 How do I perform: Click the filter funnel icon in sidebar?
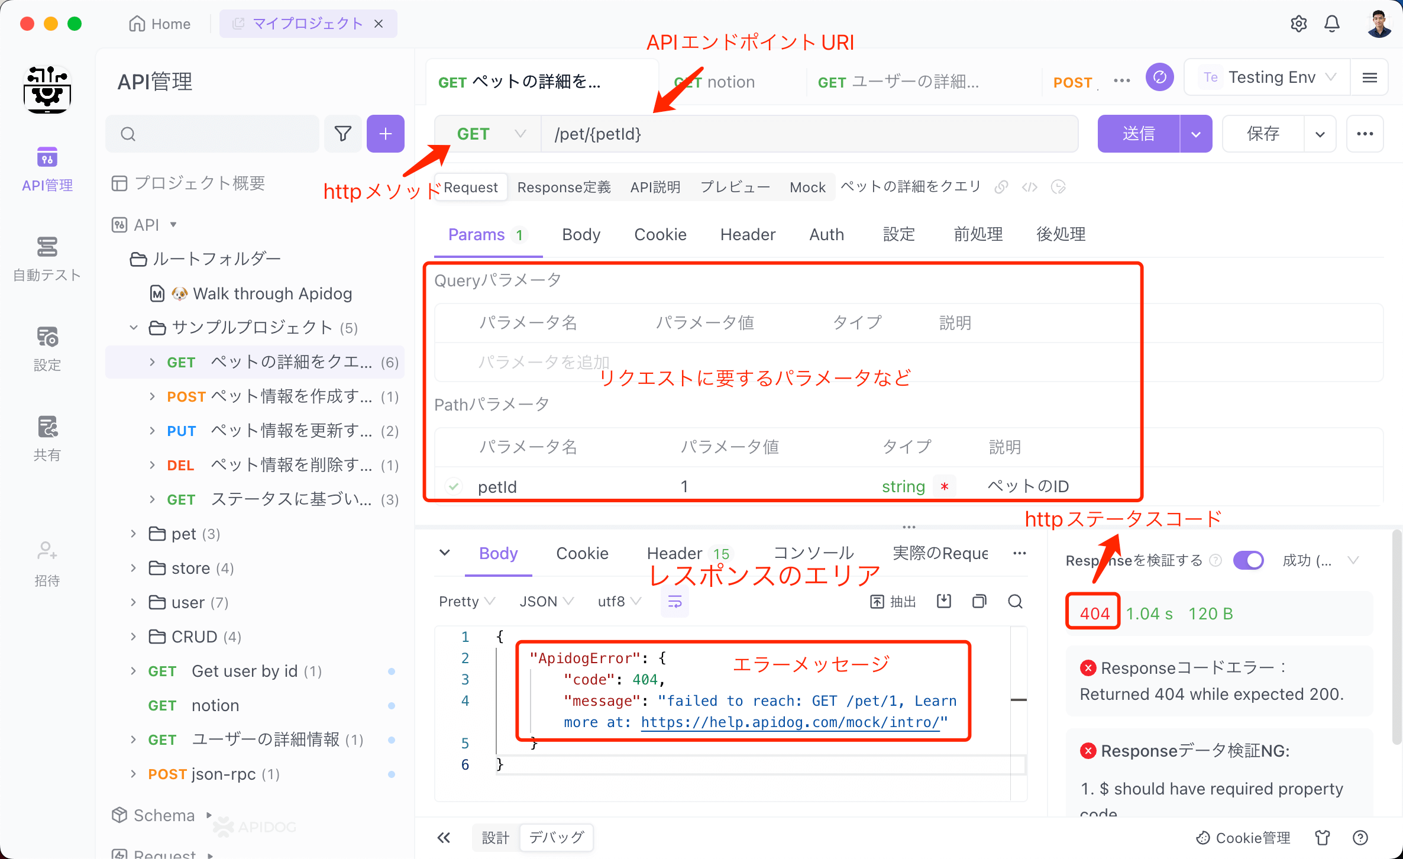[343, 134]
